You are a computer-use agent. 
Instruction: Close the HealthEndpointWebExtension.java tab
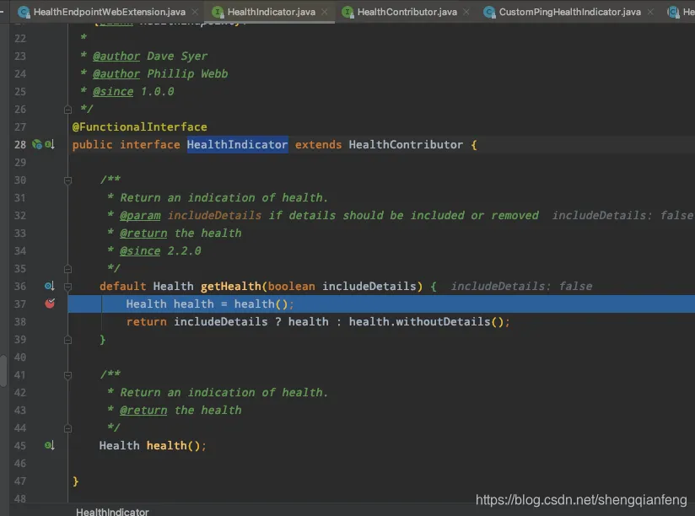click(x=195, y=12)
